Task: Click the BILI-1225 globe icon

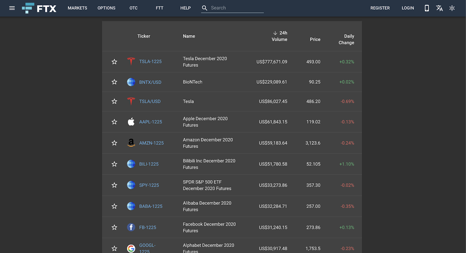Action: (x=131, y=164)
